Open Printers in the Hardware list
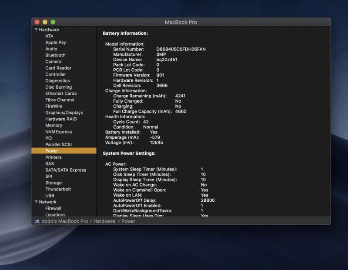The width and height of the screenshot is (348, 270). pos(53,157)
